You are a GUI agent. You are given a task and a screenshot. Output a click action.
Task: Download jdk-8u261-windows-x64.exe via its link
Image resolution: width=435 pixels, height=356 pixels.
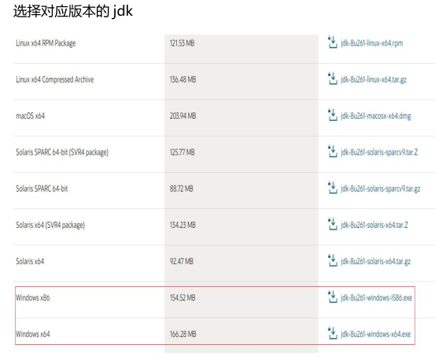point(376,334)
